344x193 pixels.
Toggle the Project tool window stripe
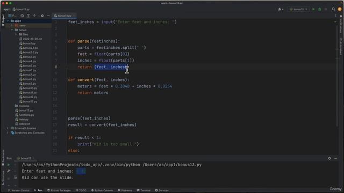click(3, 20)
